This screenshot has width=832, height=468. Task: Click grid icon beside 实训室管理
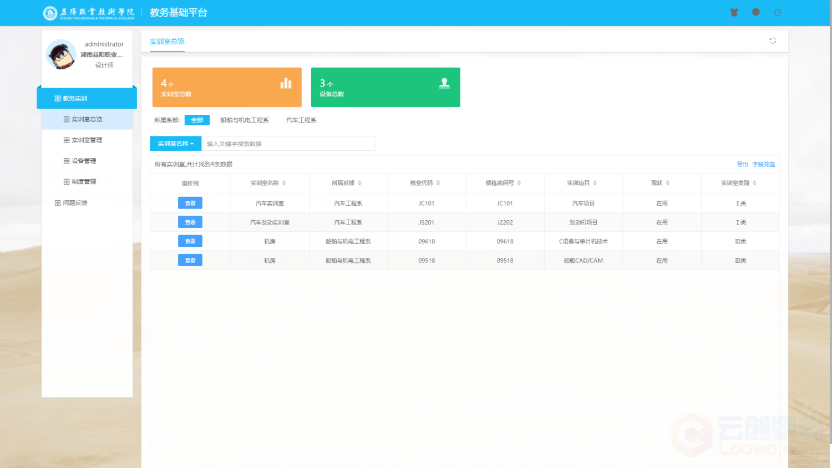(67, 140)
